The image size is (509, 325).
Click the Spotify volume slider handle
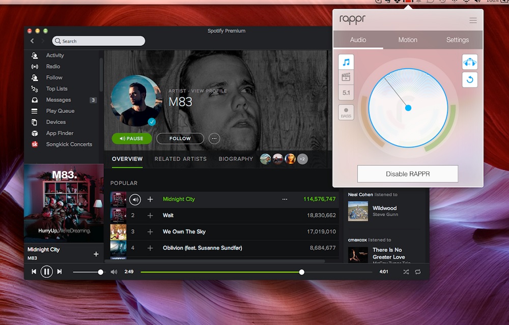(x=101, y=272)
